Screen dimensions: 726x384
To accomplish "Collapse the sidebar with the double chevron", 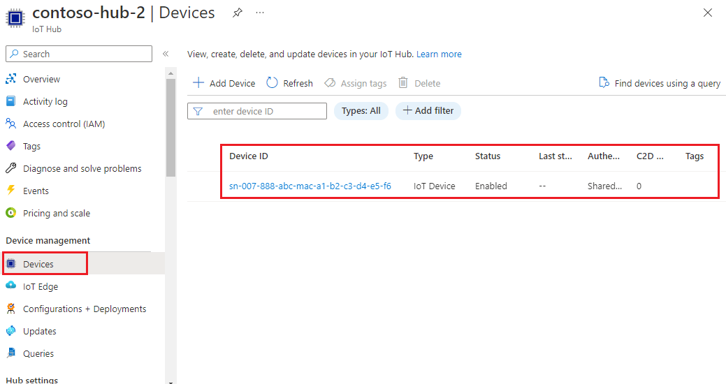I will [x=166, y=54].
